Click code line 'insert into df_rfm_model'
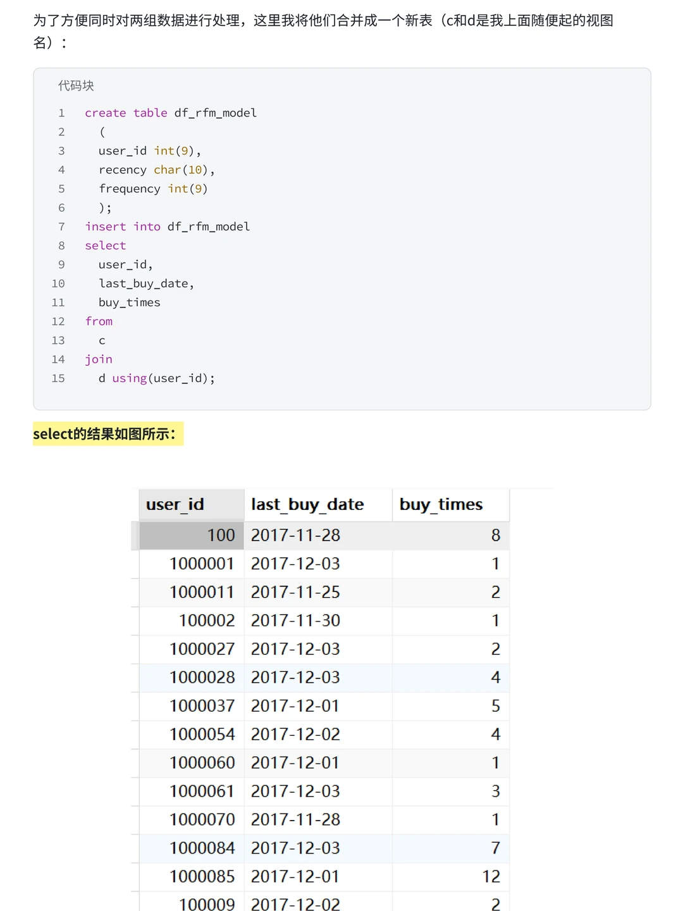The height and width of the screenshot is (911, 683). coord(168,226)
